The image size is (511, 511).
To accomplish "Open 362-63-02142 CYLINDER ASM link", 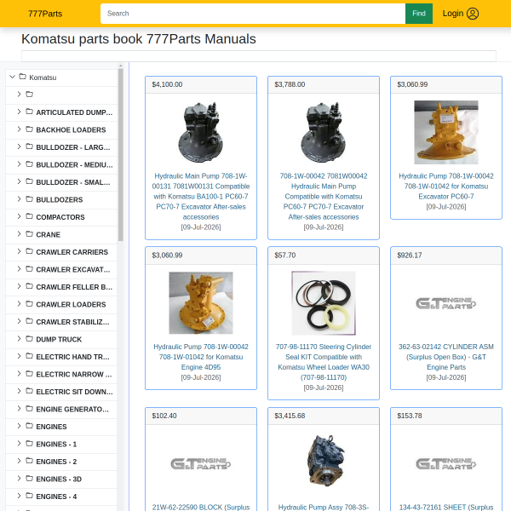I will click(x=446, y=357).
